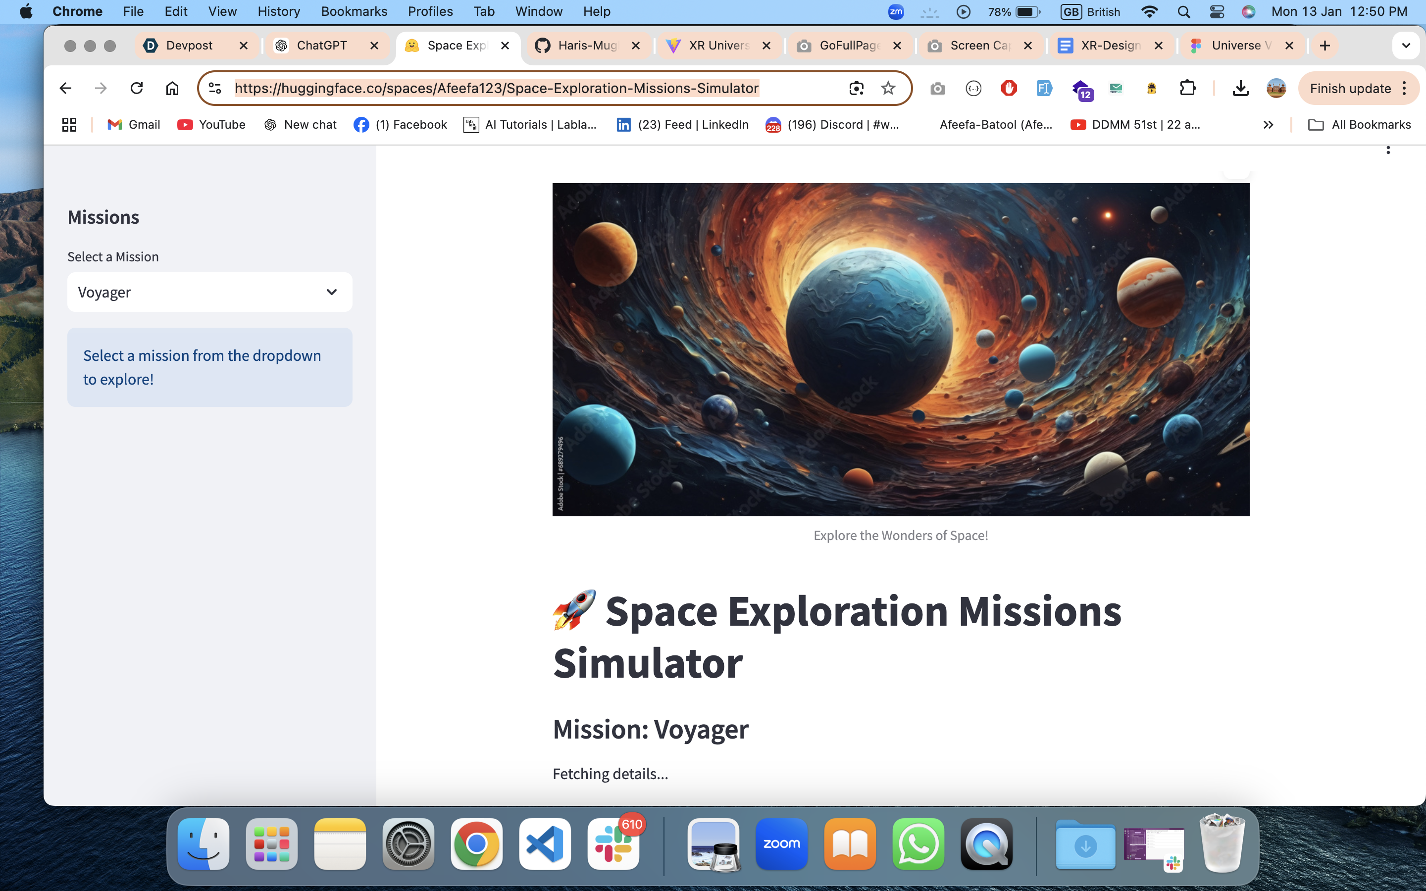The height and width of the screenshot is (891, 1426).
Task: Bookmark this page with the star icon
Action: pos(888,89)
